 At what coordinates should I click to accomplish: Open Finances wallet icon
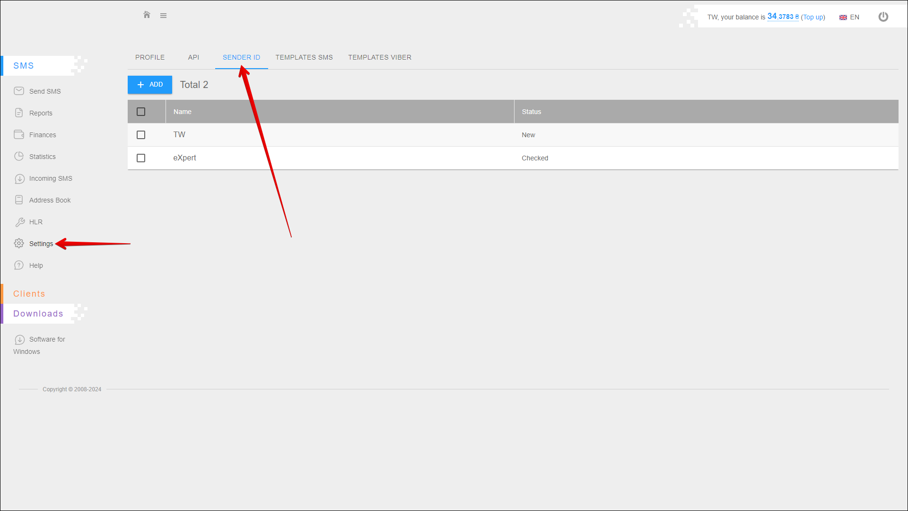tap(19, 134)
